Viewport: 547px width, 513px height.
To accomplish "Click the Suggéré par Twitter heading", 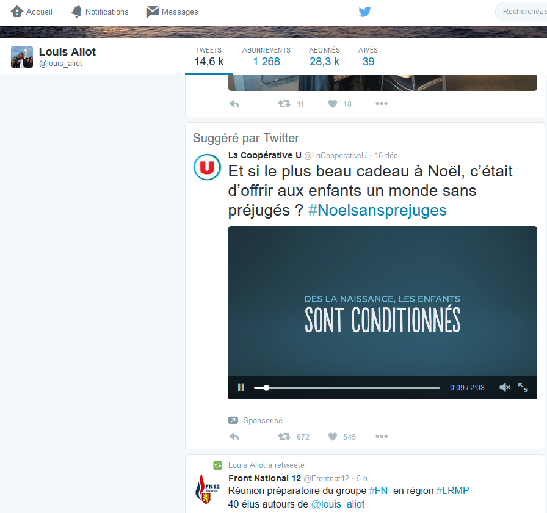I will (245, 138).
